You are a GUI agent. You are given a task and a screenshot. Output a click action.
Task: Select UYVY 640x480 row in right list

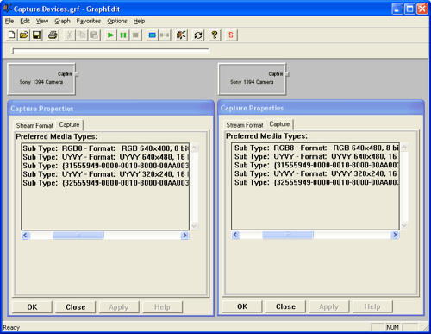pyautogui.click(x=315, y=156)
